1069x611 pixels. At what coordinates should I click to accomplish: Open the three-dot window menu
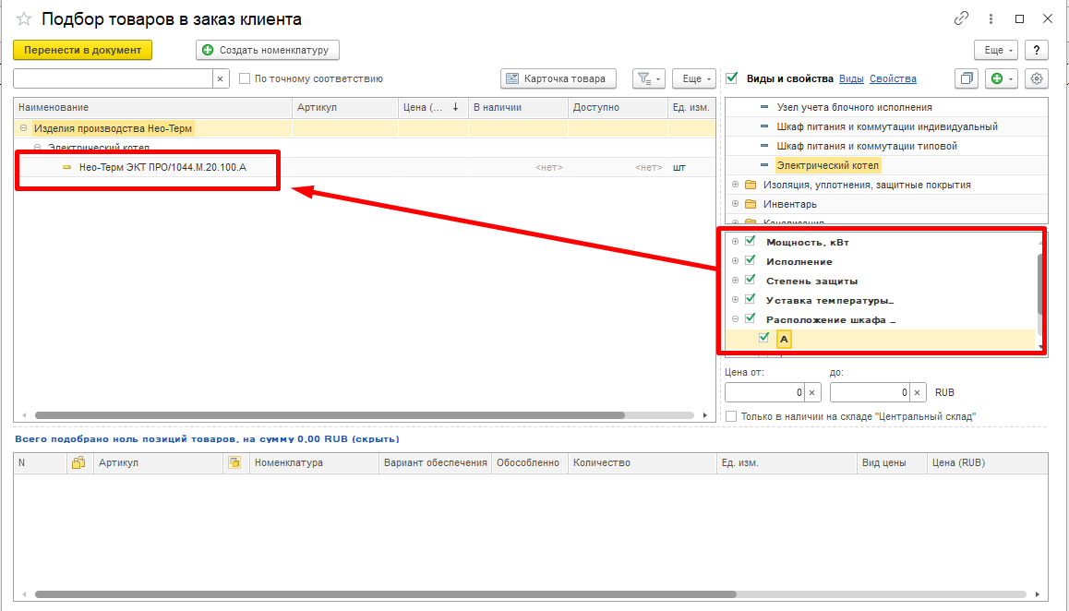click(x=991, y=19)
